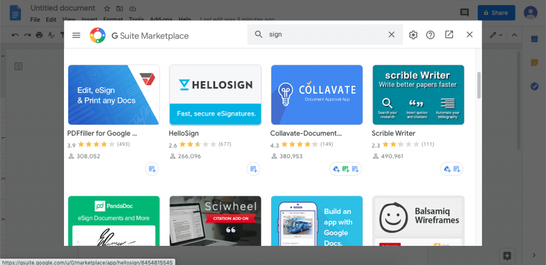Open the Sciwheel citation add-on thumbnail

(215, 221)
